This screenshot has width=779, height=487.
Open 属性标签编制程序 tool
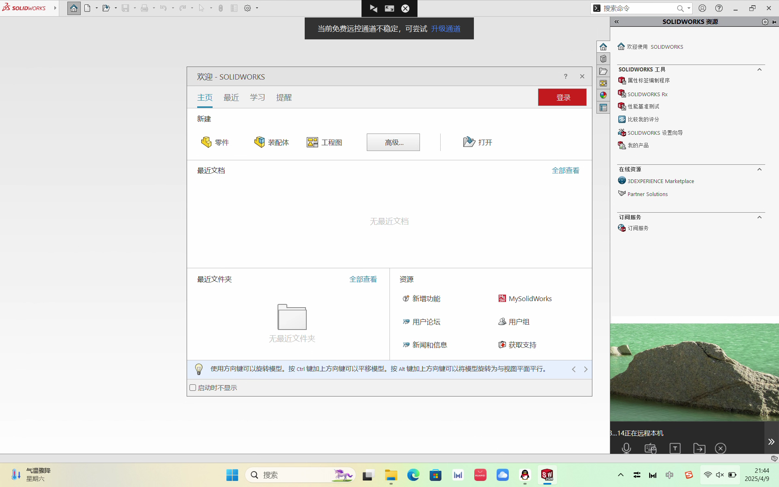[644, 80]
